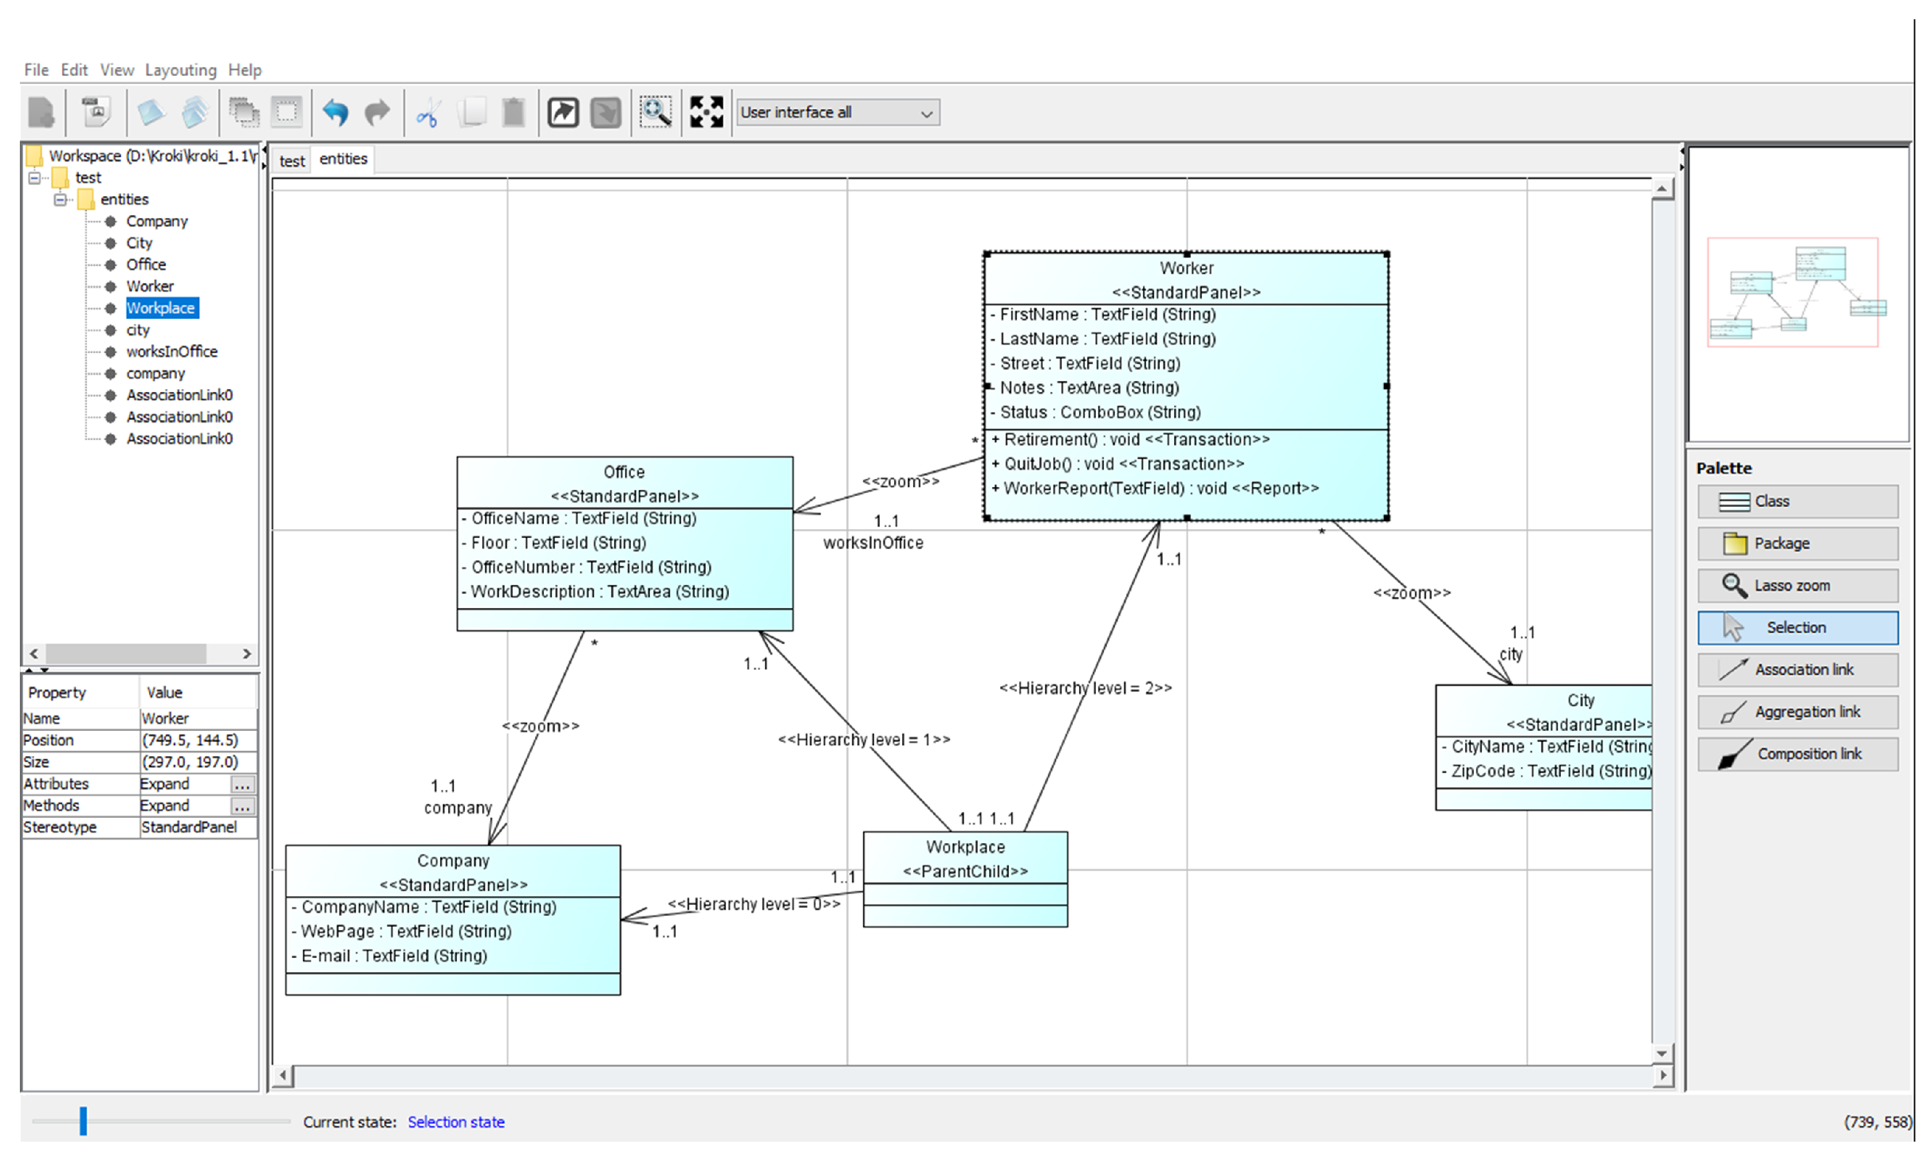Collapse the entities folder in tree
The image size is (1929, 1159).
(x=60, y=200)
